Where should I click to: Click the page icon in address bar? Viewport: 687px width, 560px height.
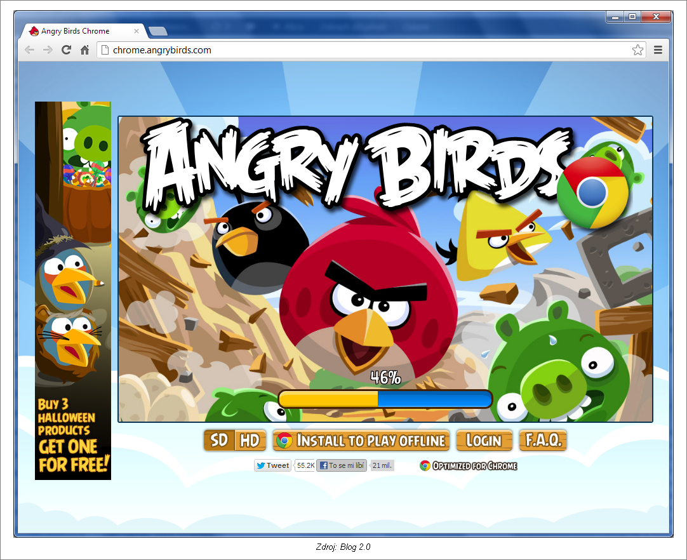click(105, 50)
